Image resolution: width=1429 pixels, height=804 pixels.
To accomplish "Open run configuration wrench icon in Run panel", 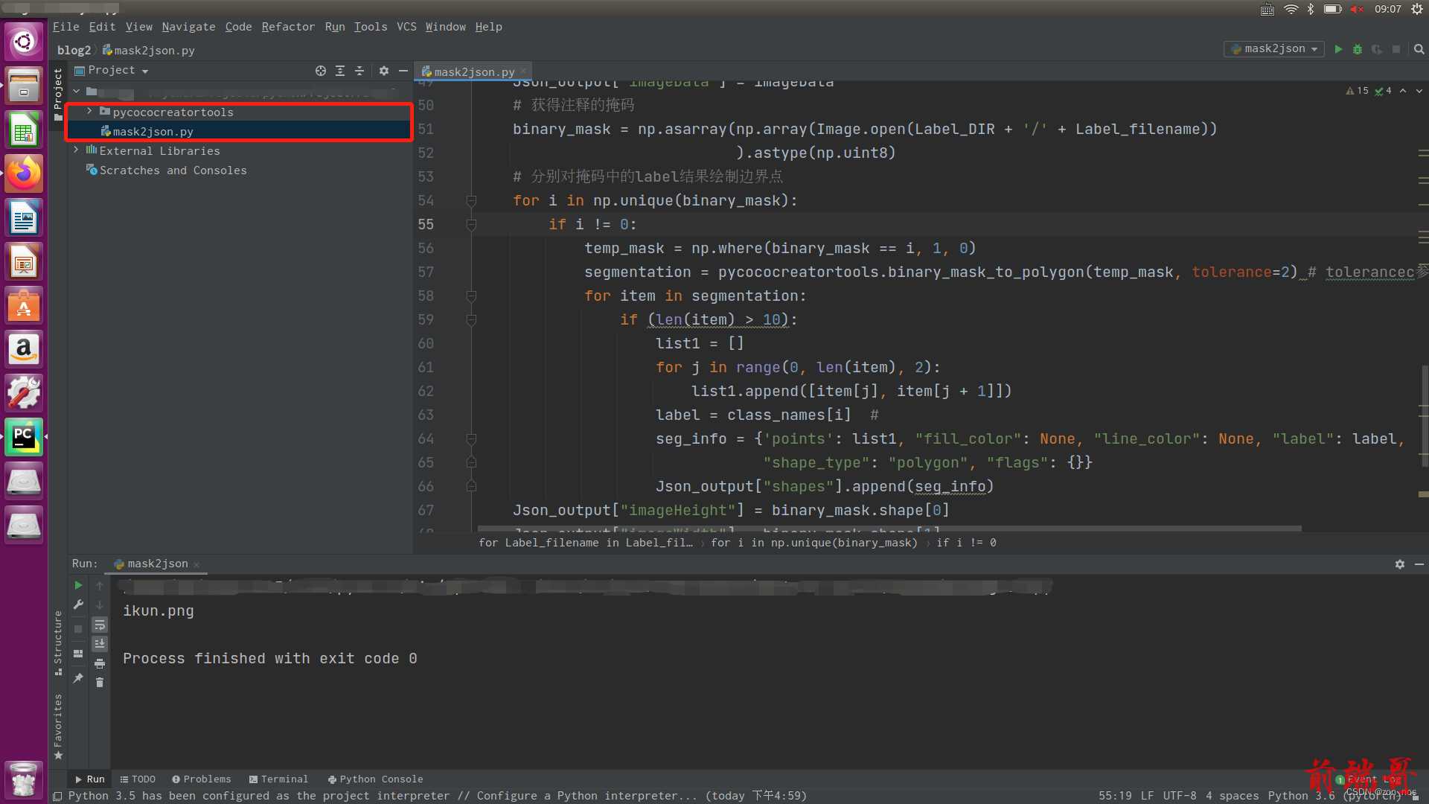I will [x=78, y=605].
